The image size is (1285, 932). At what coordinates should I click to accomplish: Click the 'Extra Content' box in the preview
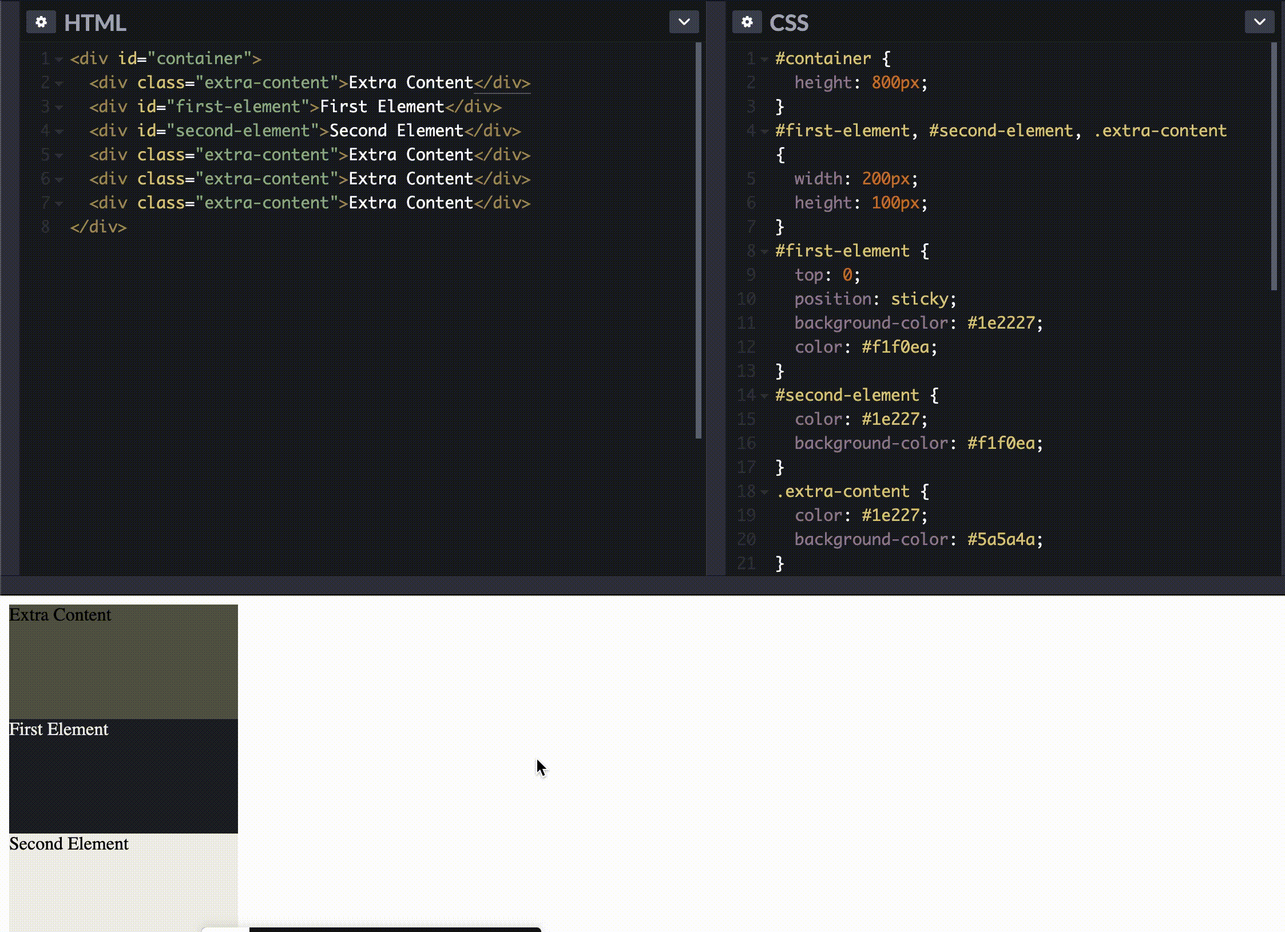pos(123,662)
